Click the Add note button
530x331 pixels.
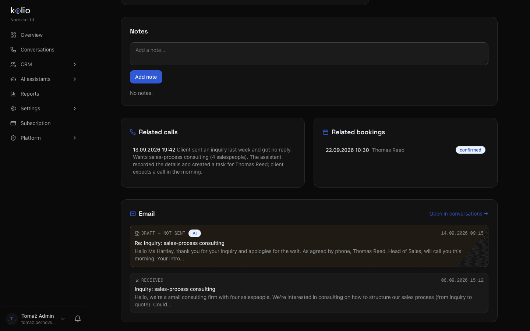click(x=146, y=77)
